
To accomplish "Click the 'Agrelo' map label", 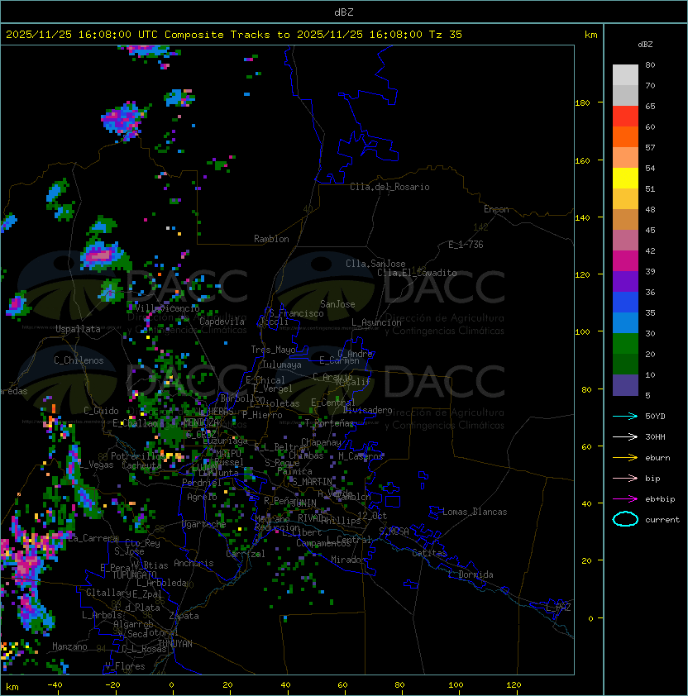I will (x=202, y=497).
